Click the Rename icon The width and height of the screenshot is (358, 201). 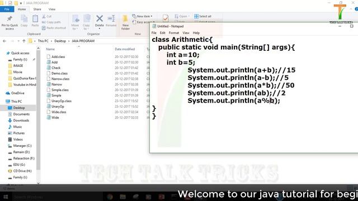point(111,18)
